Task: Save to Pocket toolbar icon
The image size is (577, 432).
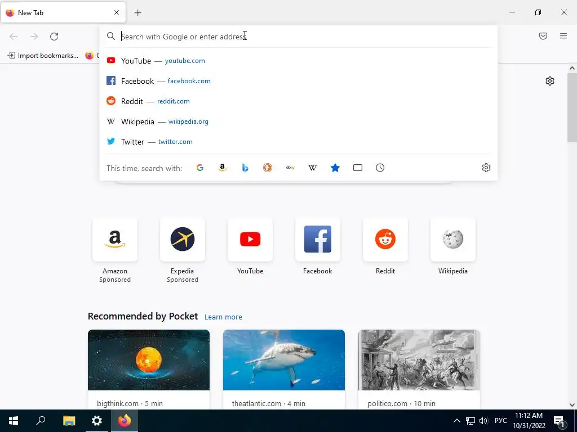Action: (543, 36)
